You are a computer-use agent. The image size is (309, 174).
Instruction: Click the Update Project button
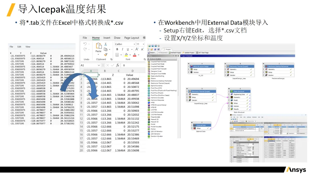[x=188, y=53]
